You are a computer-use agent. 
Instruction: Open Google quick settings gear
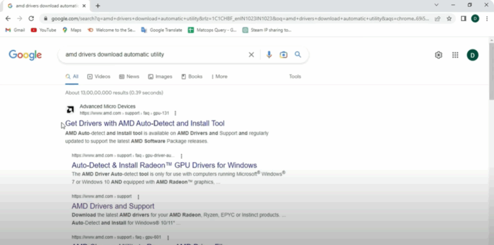coord(439,55)
